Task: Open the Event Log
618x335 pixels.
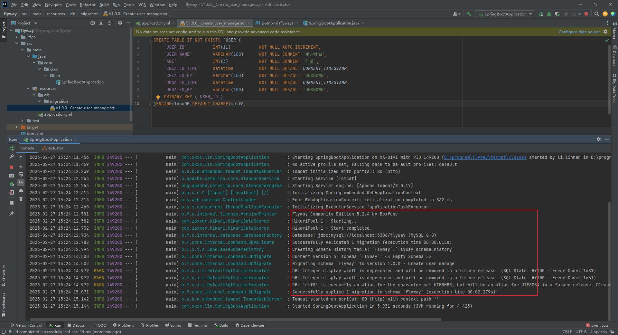Action: click(599, 325)
